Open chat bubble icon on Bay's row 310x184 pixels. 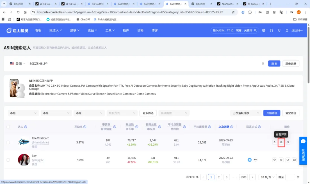pos(288,160)
